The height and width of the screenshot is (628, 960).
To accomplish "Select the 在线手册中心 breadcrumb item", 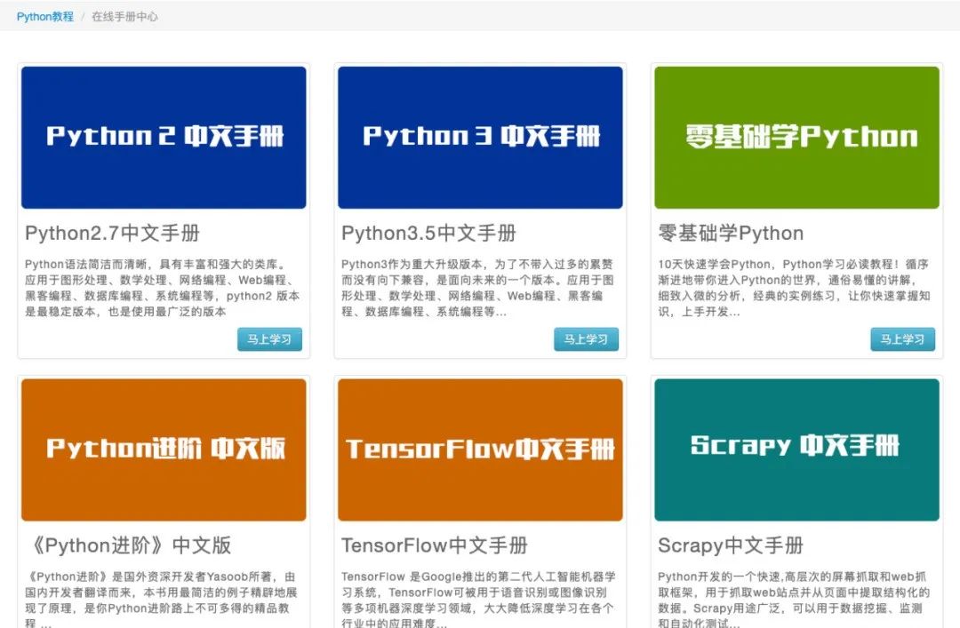I will tap(125, 17).
